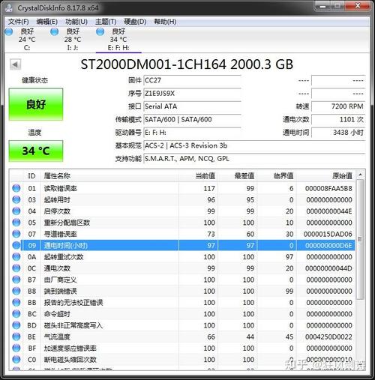Click the status icon of row BB
375x380 pixels.
16,302
